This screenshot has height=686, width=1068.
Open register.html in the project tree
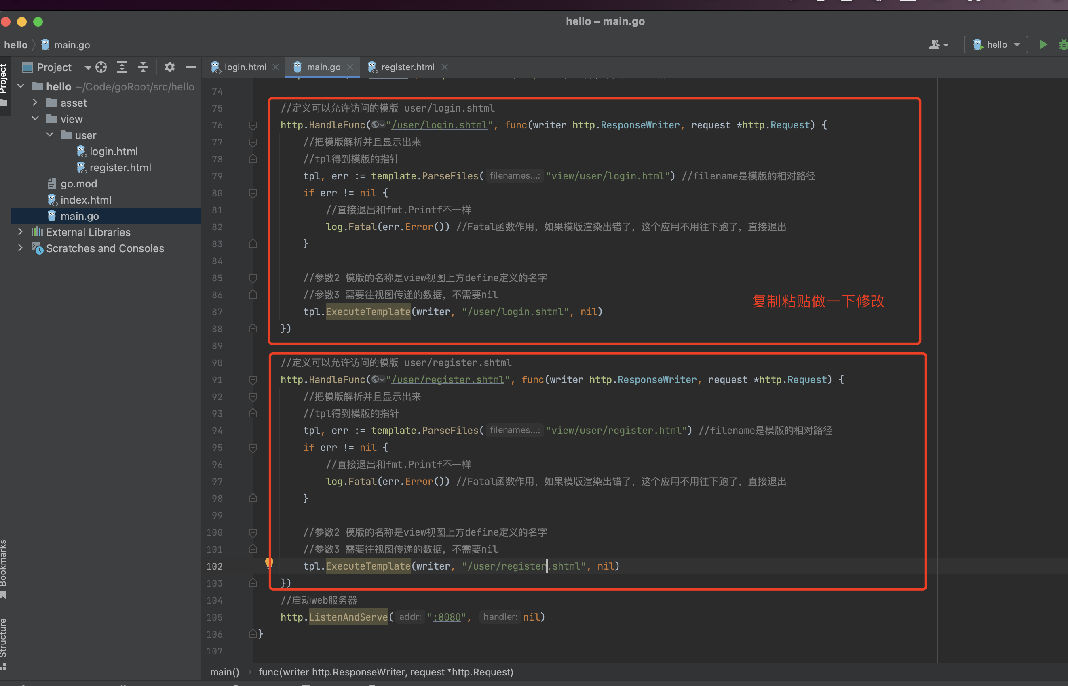tap(120, 168)
